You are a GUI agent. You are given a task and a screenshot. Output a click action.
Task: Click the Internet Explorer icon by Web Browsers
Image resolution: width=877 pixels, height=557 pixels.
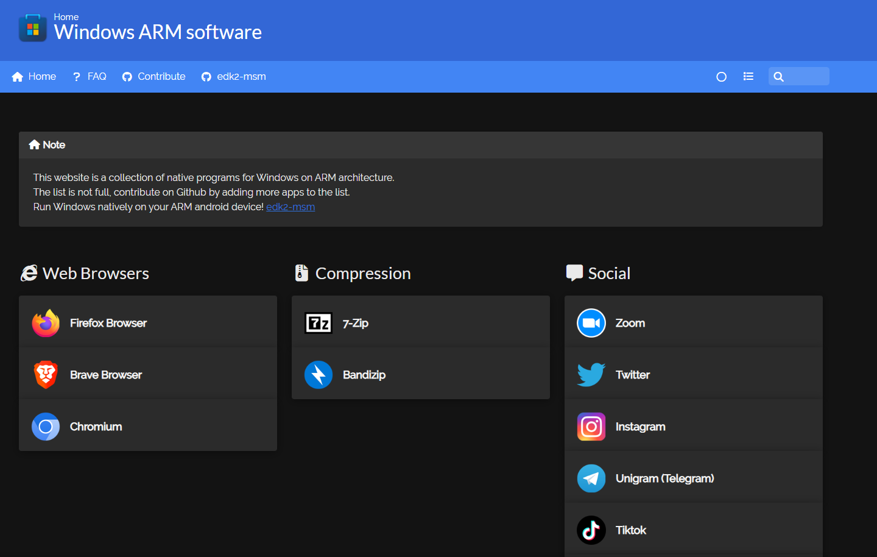click(29, 273)
